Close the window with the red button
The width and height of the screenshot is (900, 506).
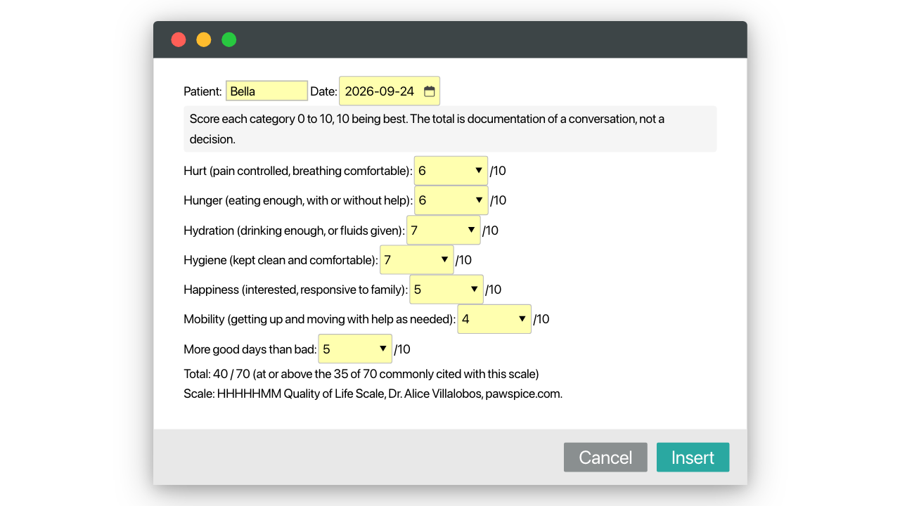click(x=179, y=39)
